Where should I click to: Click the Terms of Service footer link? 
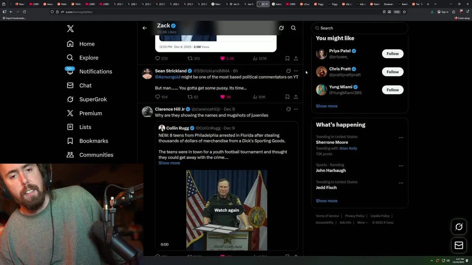(x=327, y=216)
